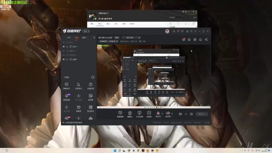Open Chrome from the taskbar
This screenshot has height=153, width=272.
click(x=138, y=150)
